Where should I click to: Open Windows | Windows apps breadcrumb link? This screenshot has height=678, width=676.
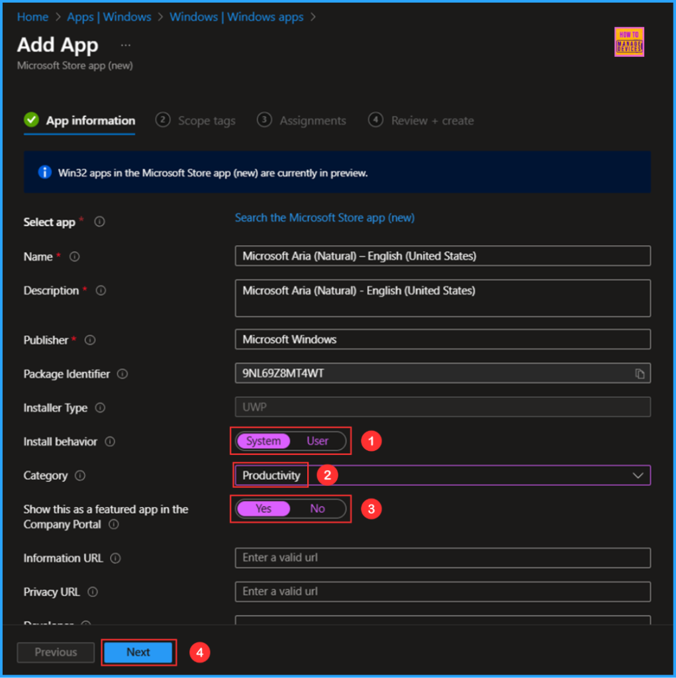[x=236, y=17]
